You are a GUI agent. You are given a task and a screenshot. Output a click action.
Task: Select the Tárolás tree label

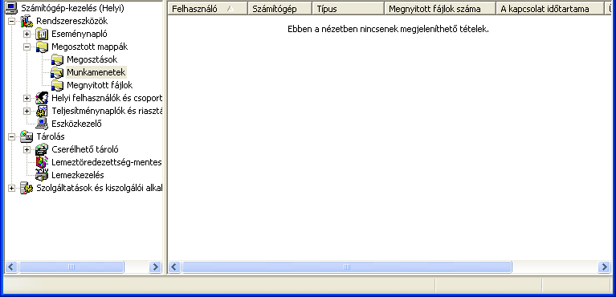pyautogui.click(x=51, y=136)
